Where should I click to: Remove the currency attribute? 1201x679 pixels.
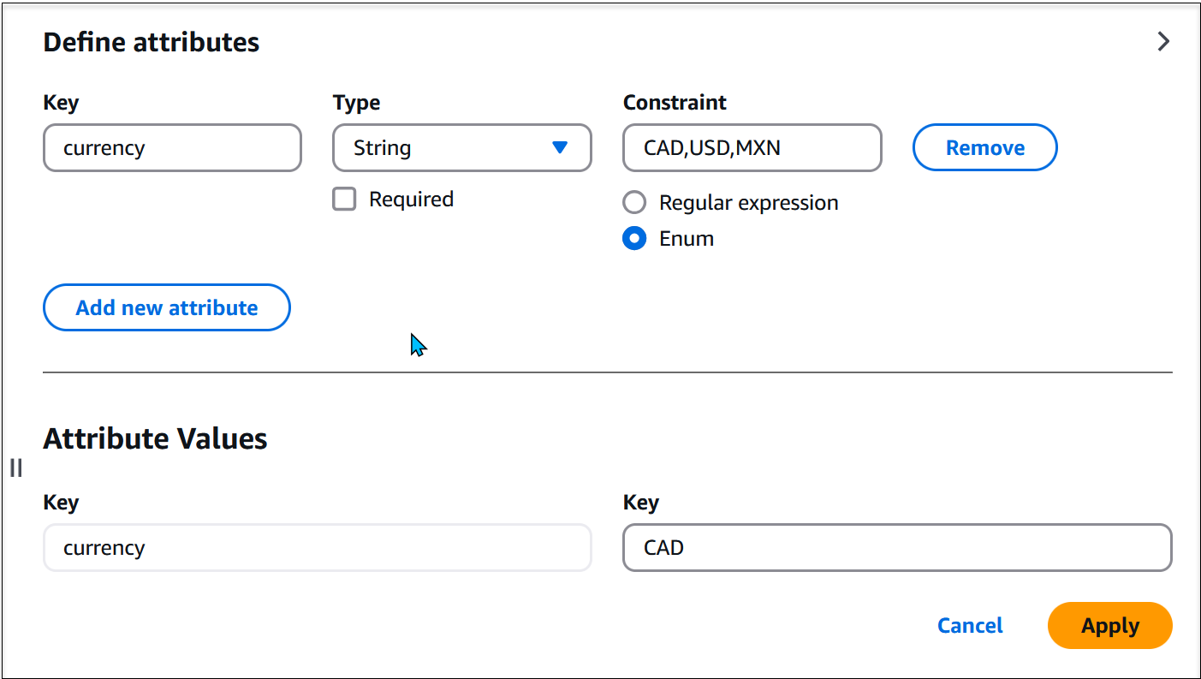(x=984, y=147)
